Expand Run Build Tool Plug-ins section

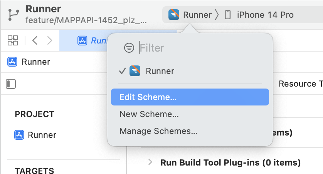pos(150,162)
